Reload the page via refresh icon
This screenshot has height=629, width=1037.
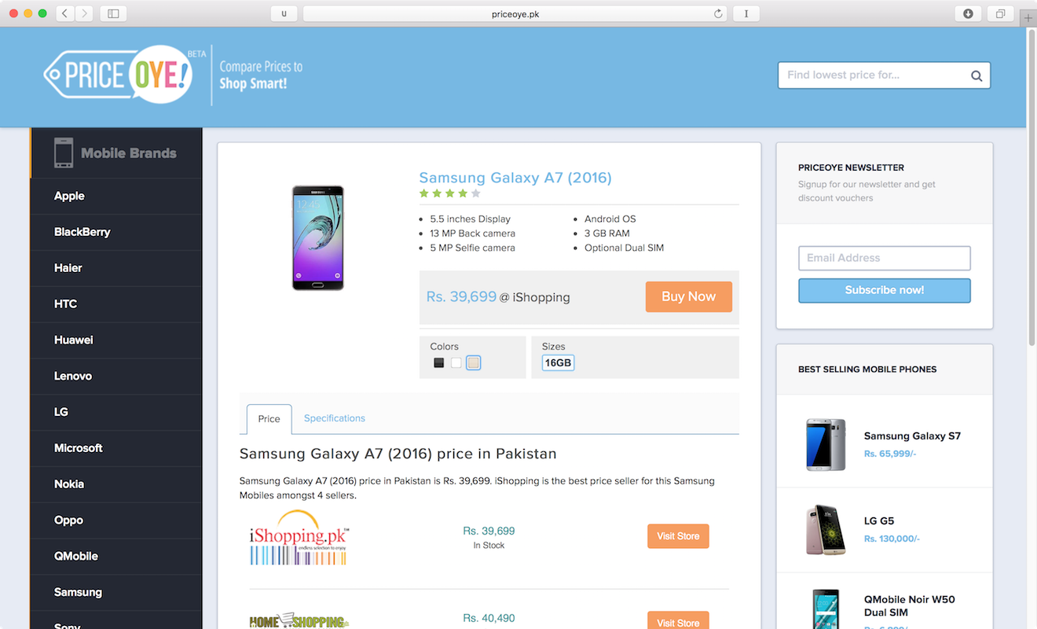[x=717, y=13]
